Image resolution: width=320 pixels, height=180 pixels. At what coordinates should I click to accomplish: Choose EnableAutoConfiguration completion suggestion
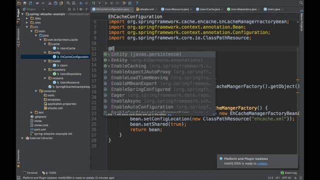coord(159,107)
